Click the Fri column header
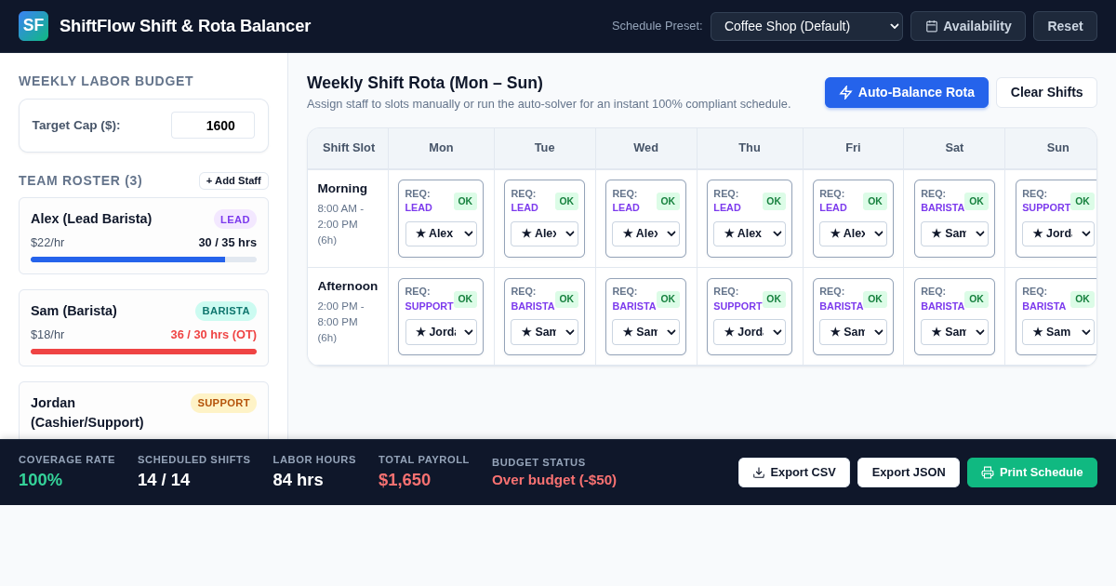 coord(853,148)
